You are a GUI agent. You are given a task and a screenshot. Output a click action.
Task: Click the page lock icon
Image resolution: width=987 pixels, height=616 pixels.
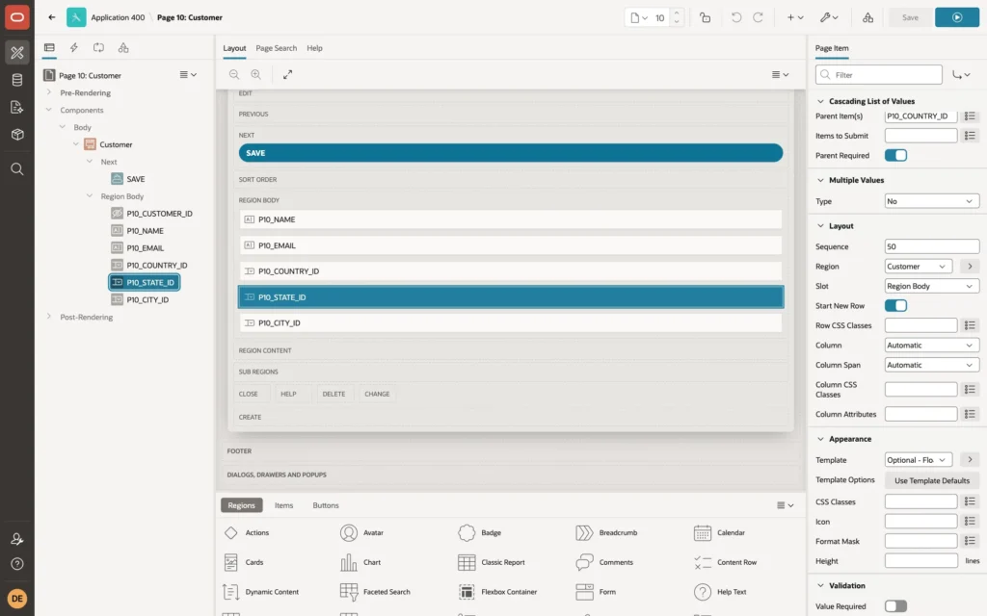tap(705, 17)
